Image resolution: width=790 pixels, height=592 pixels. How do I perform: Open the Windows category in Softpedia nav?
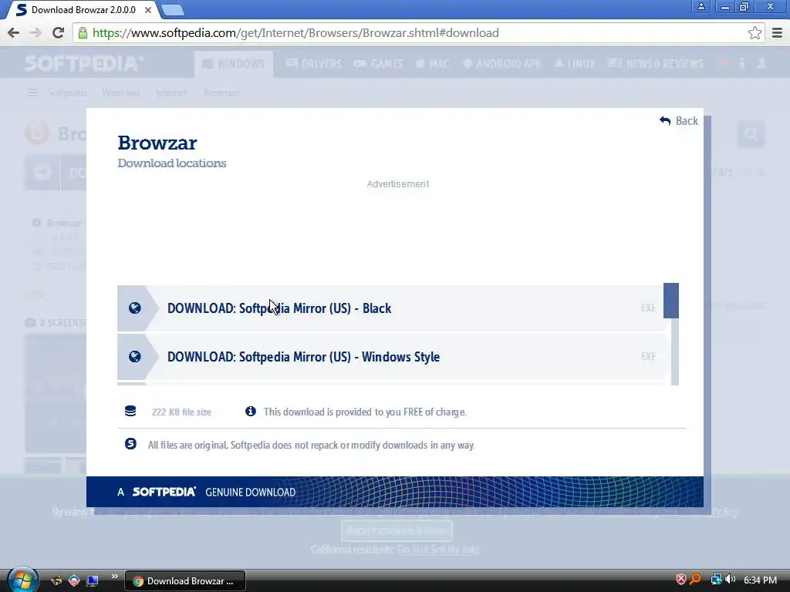(x=233, y=64)
